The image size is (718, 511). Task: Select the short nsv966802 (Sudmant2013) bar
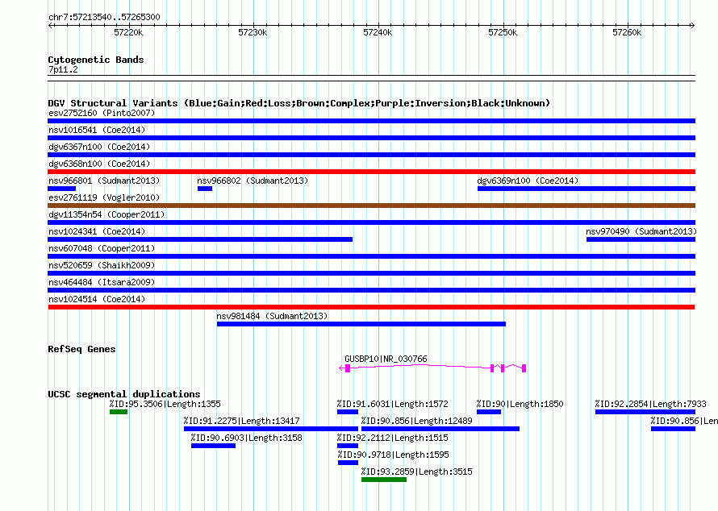(205, 189)
